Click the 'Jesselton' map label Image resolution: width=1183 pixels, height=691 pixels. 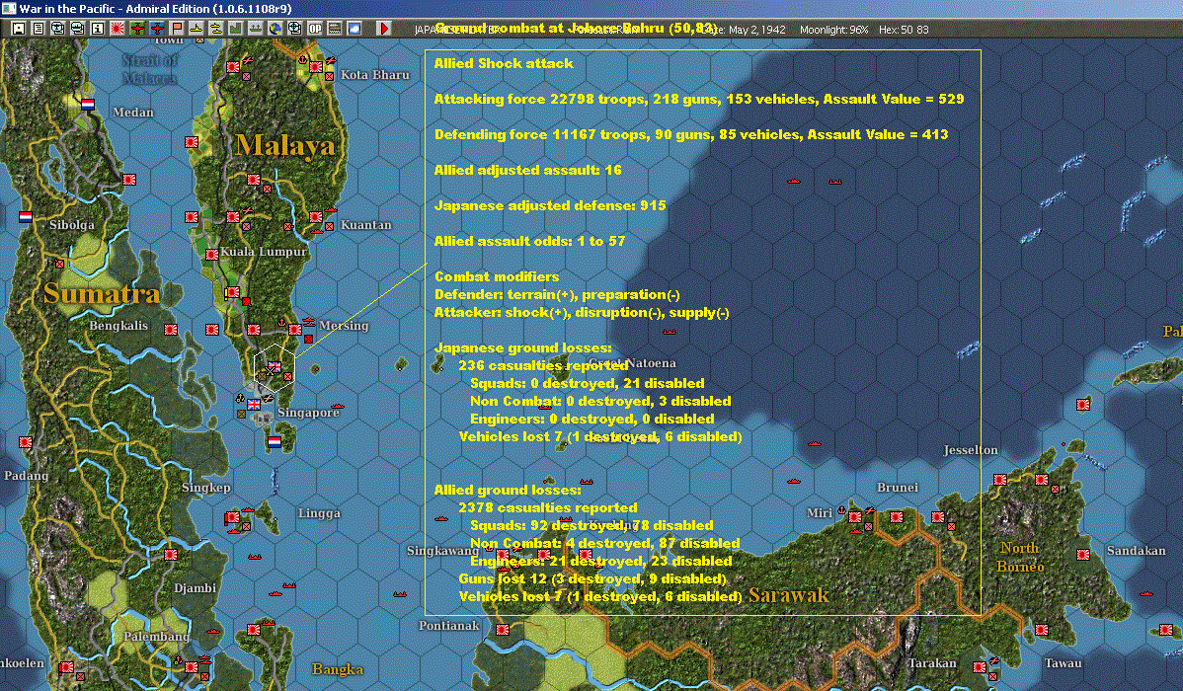pos(971,449)
